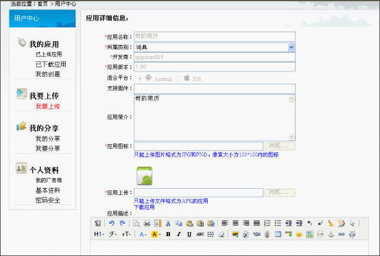
Task: Apply superscript formatting
Action: point(320,223)
